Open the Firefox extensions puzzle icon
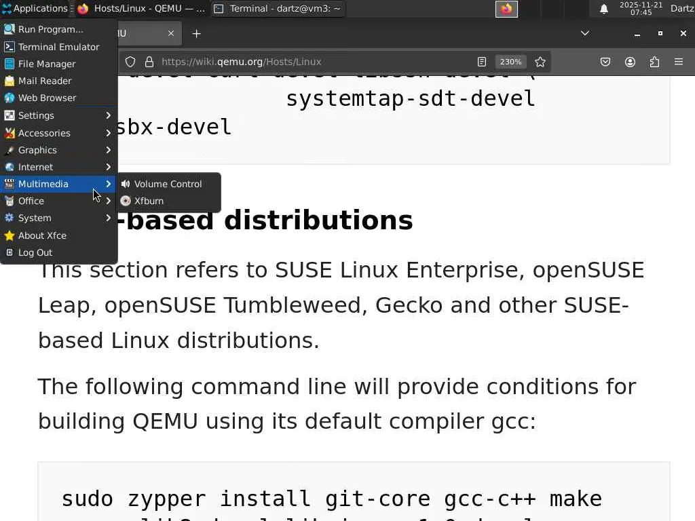Screen dimensions: 695x521 click(x=654, y=62)
